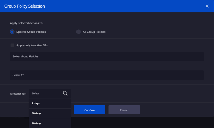The width and height of the screenshot is (214, 128).
Task: Enable Apply only to active GPs checkbox
Action: (12, 45)
